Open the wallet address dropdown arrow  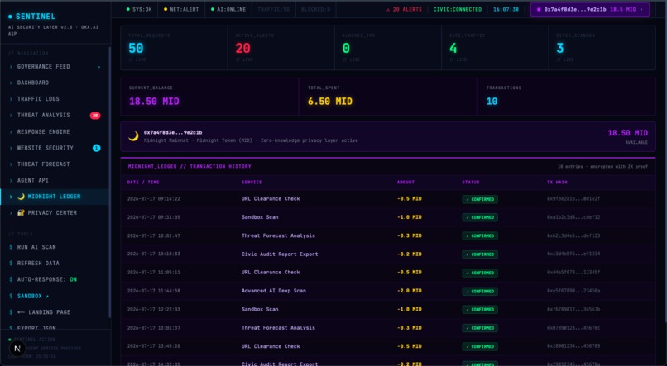pos(641,9)
